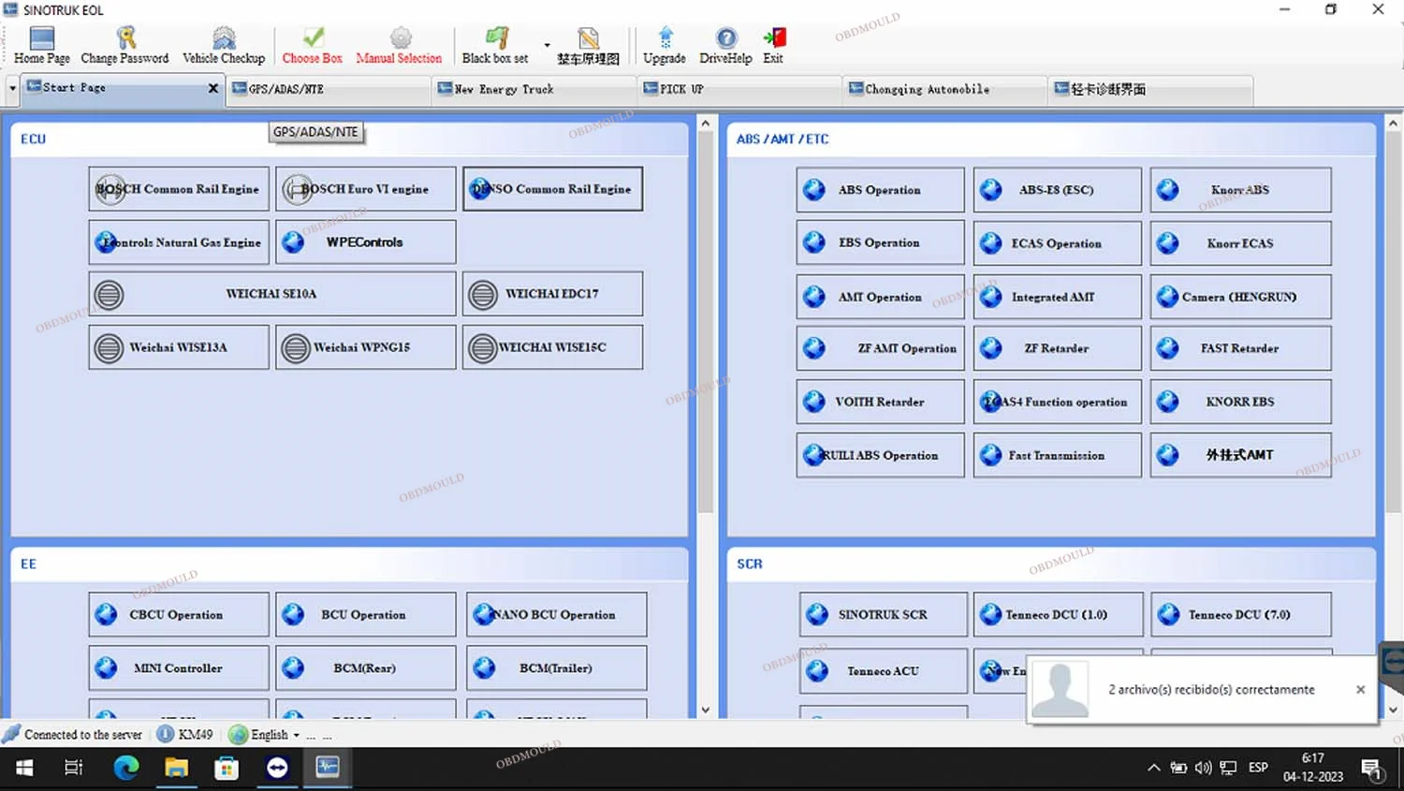1404x791 pixels.
Task: Click the Home Page toolbar icon
Action: tap(42, 38)
